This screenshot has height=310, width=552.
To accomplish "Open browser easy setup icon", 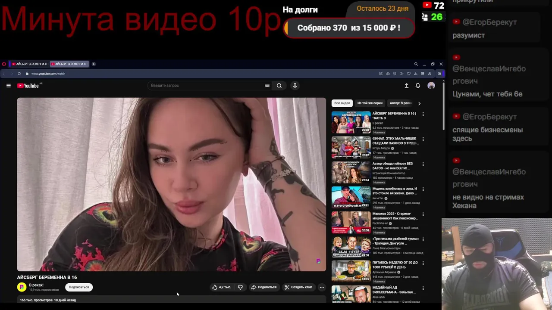I will click(423, 74).
